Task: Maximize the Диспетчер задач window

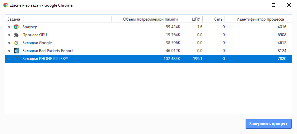Action: coord(274,5)
